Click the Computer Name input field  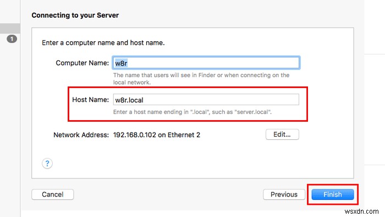(206, 63)
